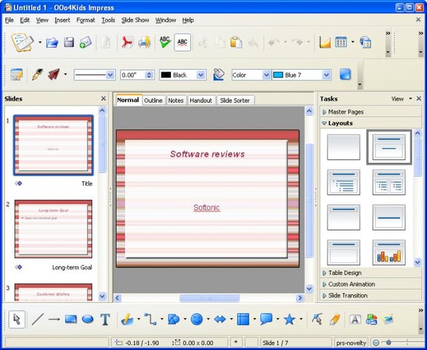The height and width of the screenshot is (350, 427).
Task: Expand the Table Design section
Action: [x=370, y=273]
